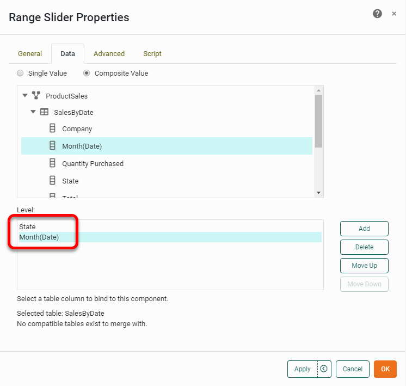
Task: Click the help question mark icon
Action: pos(377,14)
